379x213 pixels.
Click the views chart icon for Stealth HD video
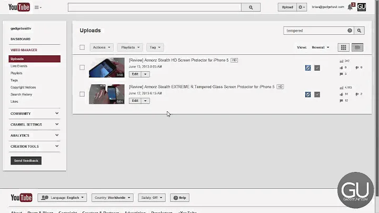click(341, 61)
